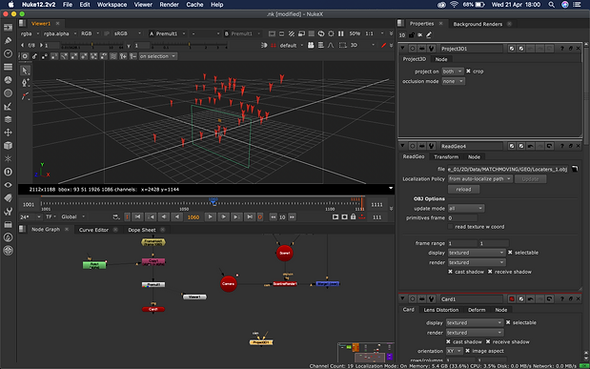590x369 pixels.
Task: Click the flipbook render icon in timeline
Action: (336, 216)
